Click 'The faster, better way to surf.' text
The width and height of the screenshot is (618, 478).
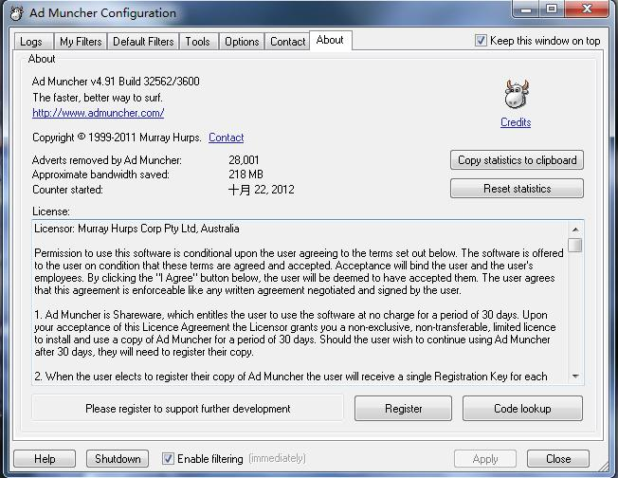coord(98,98)
